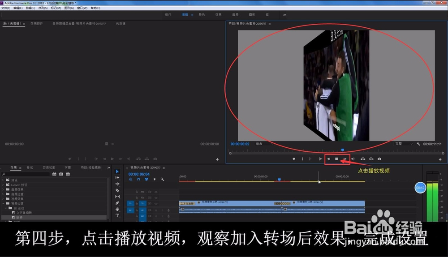Toggle nest sequence insert mode button

coord(130,180)
